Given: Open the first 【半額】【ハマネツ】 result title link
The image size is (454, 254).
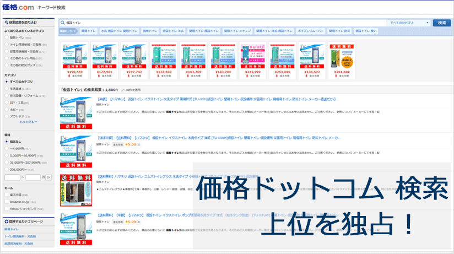Looking at the screenshot, I should pyautogui.click(x=218, y=99).
